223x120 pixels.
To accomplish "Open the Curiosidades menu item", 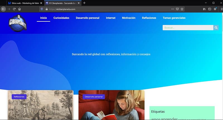I will 61,18.
